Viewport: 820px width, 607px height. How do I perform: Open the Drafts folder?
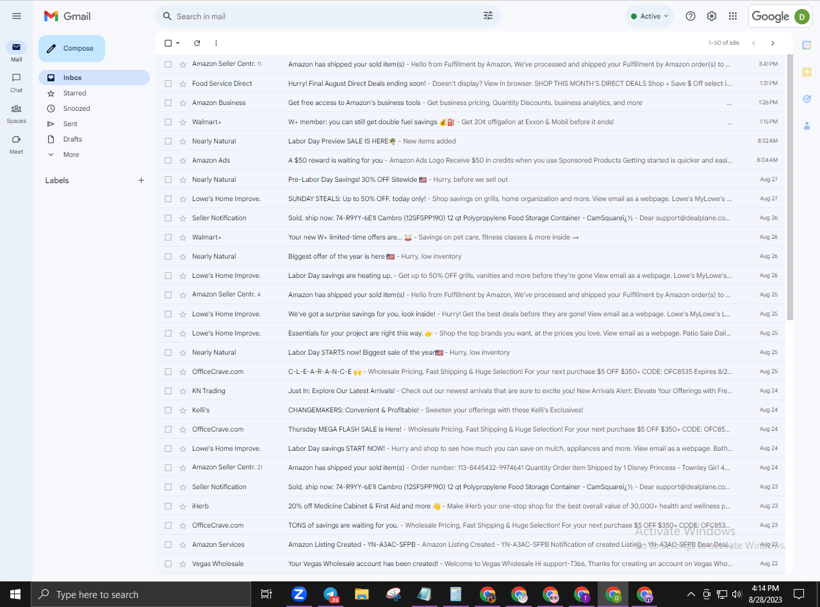(94, 139)
